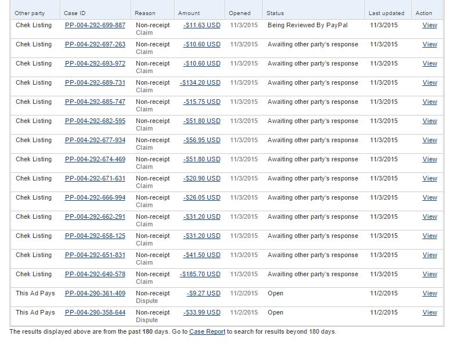Click the -$134.20 USD amount link
454x343 pixels.
pyautogui.click(x=200, y=82)
